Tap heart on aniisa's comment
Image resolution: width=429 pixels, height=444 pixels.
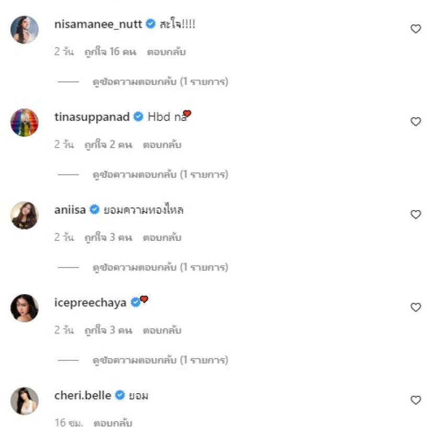415,214
